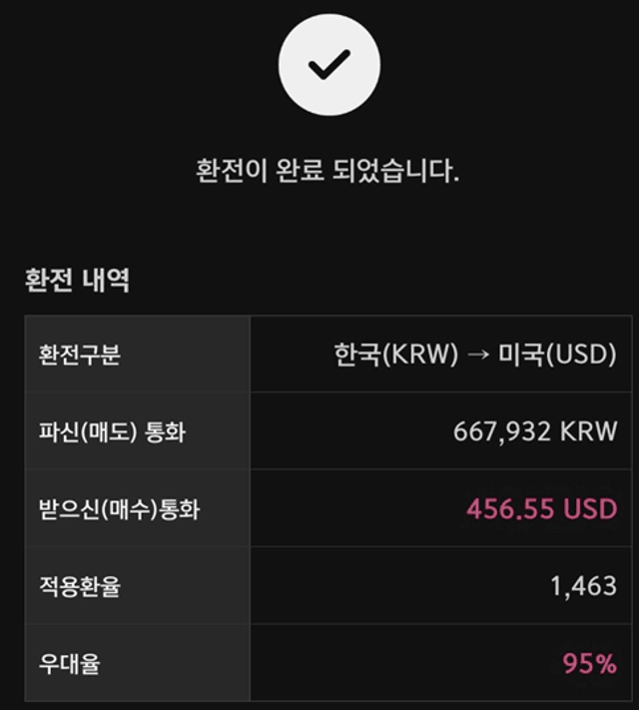Select the word 환전이 in completion message
The height and width of the screenshot is (710, 639).
tap(232, 171)
